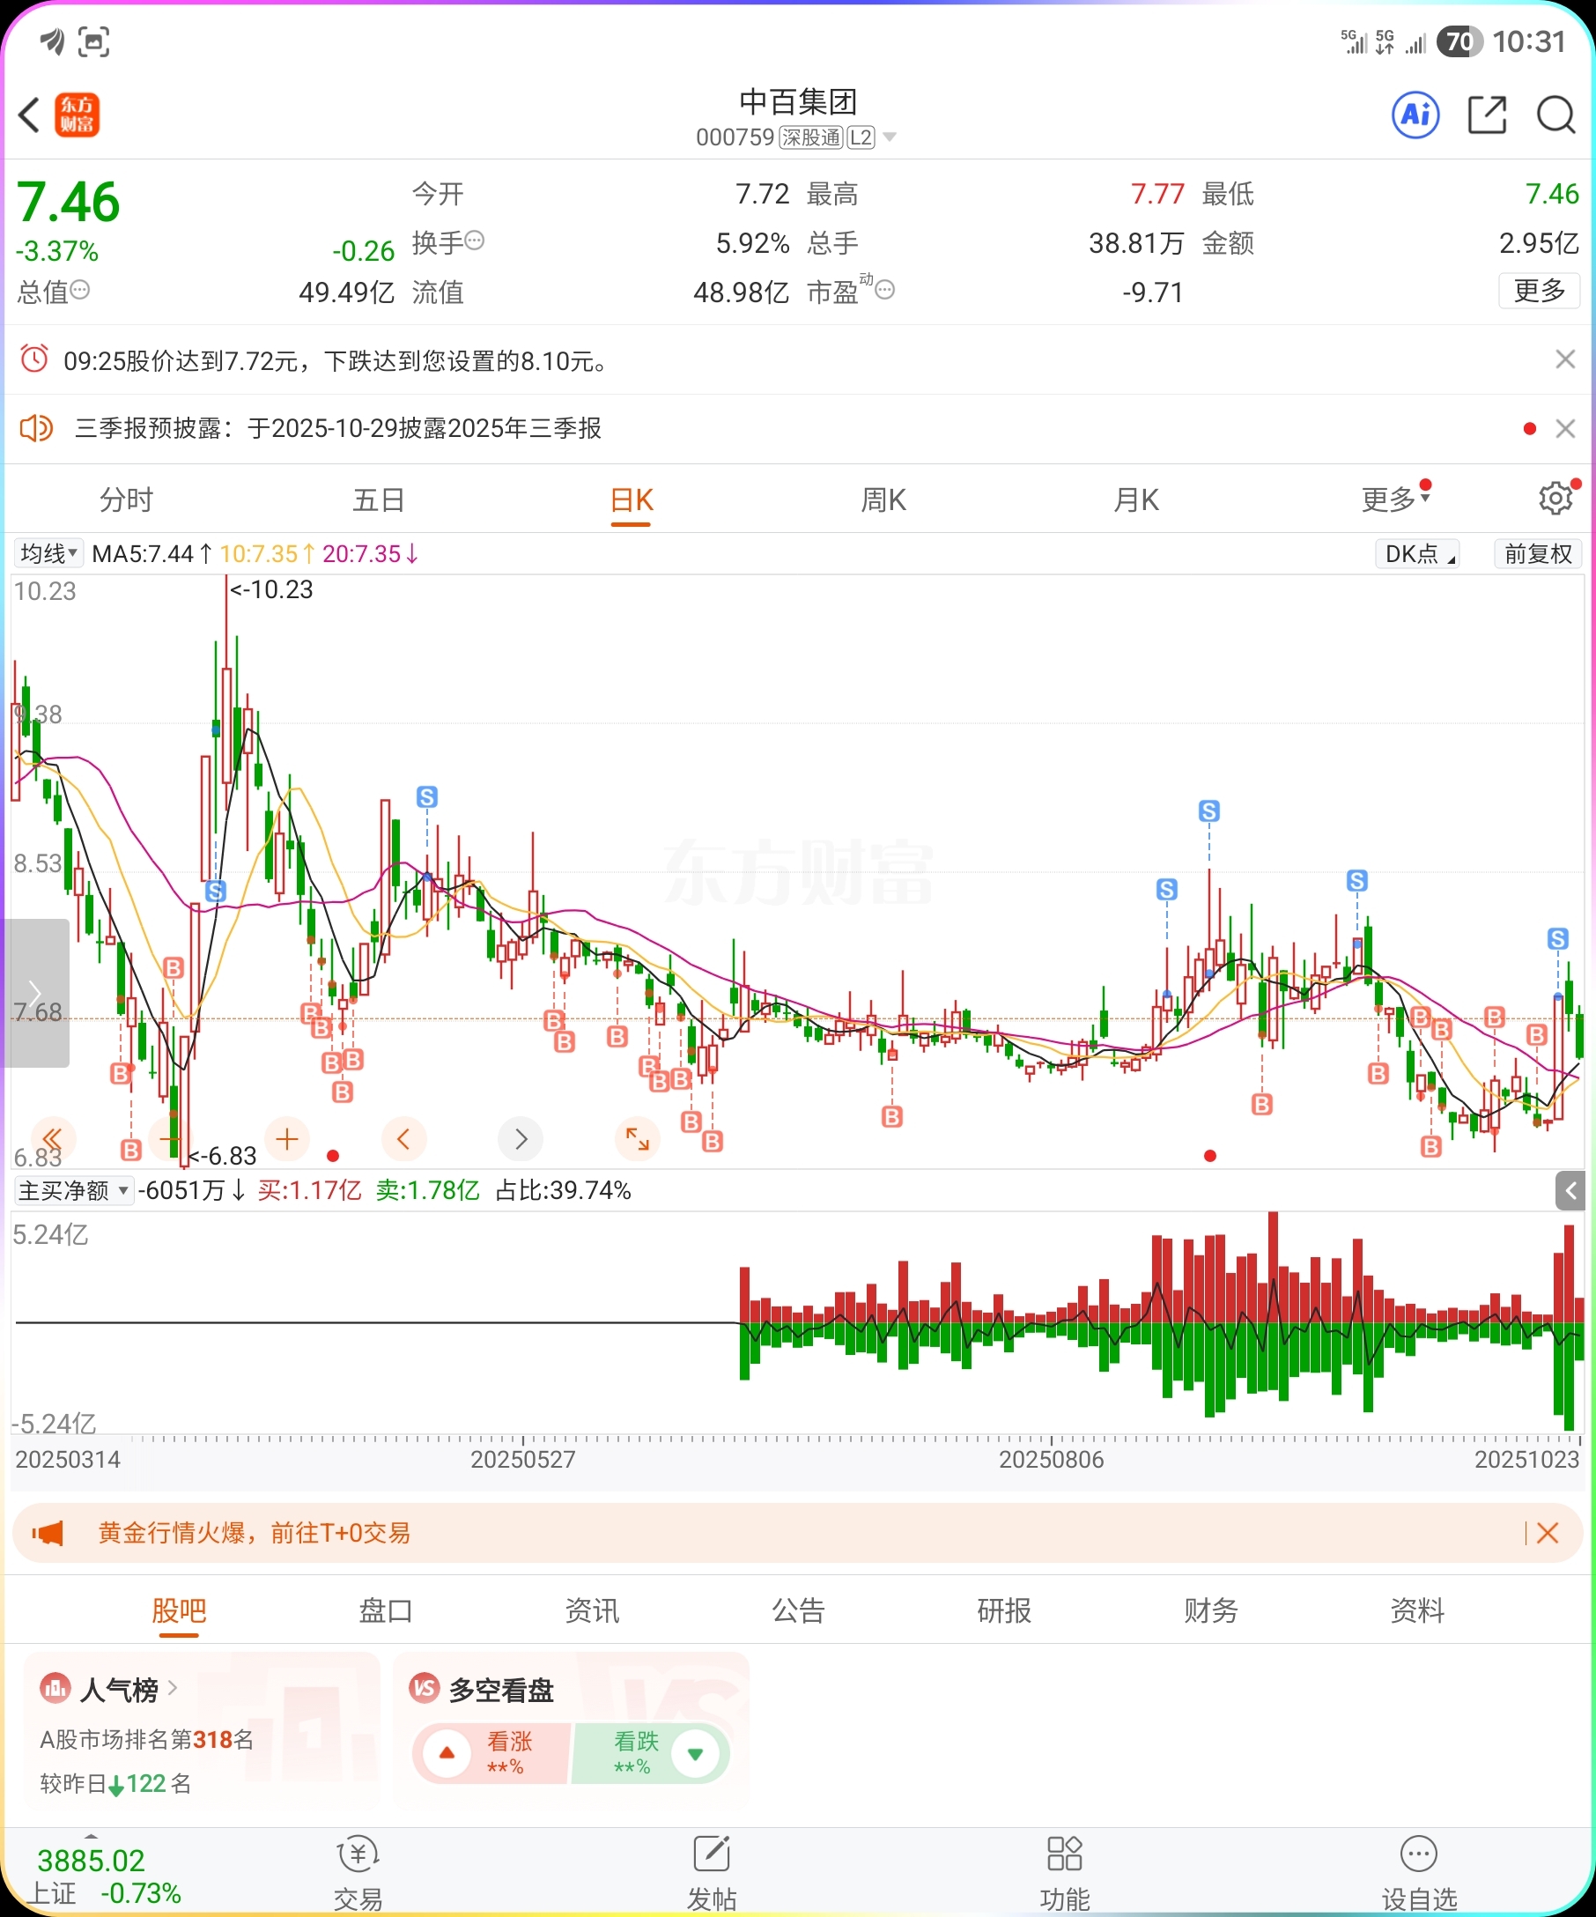Image resolution: width=1596 pixels, height=1917 pixels.
Task: Tap the 占比:39.74% value
Action: click(563, 1190)
